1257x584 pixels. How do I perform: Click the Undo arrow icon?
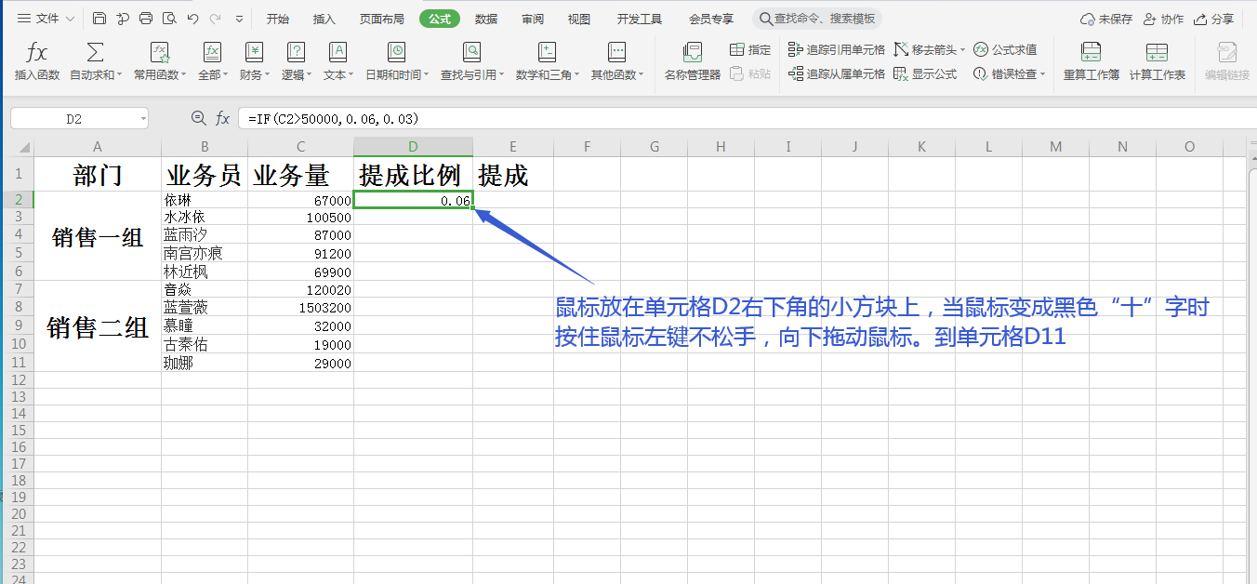click(192, 19)
